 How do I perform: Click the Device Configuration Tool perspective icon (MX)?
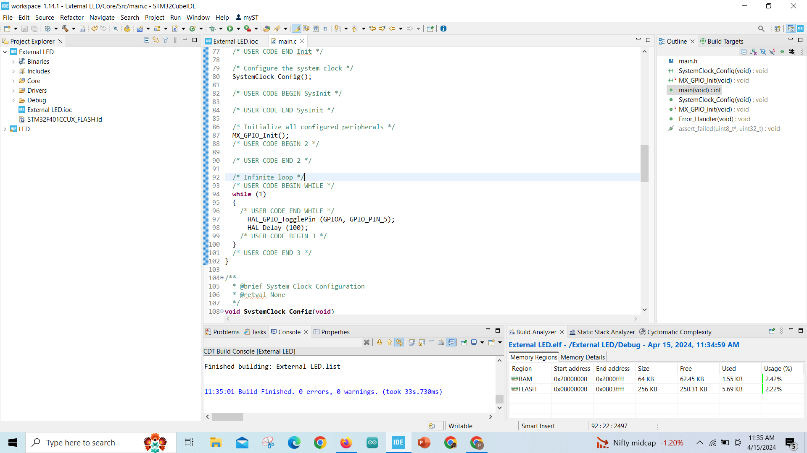click(800, 29)
